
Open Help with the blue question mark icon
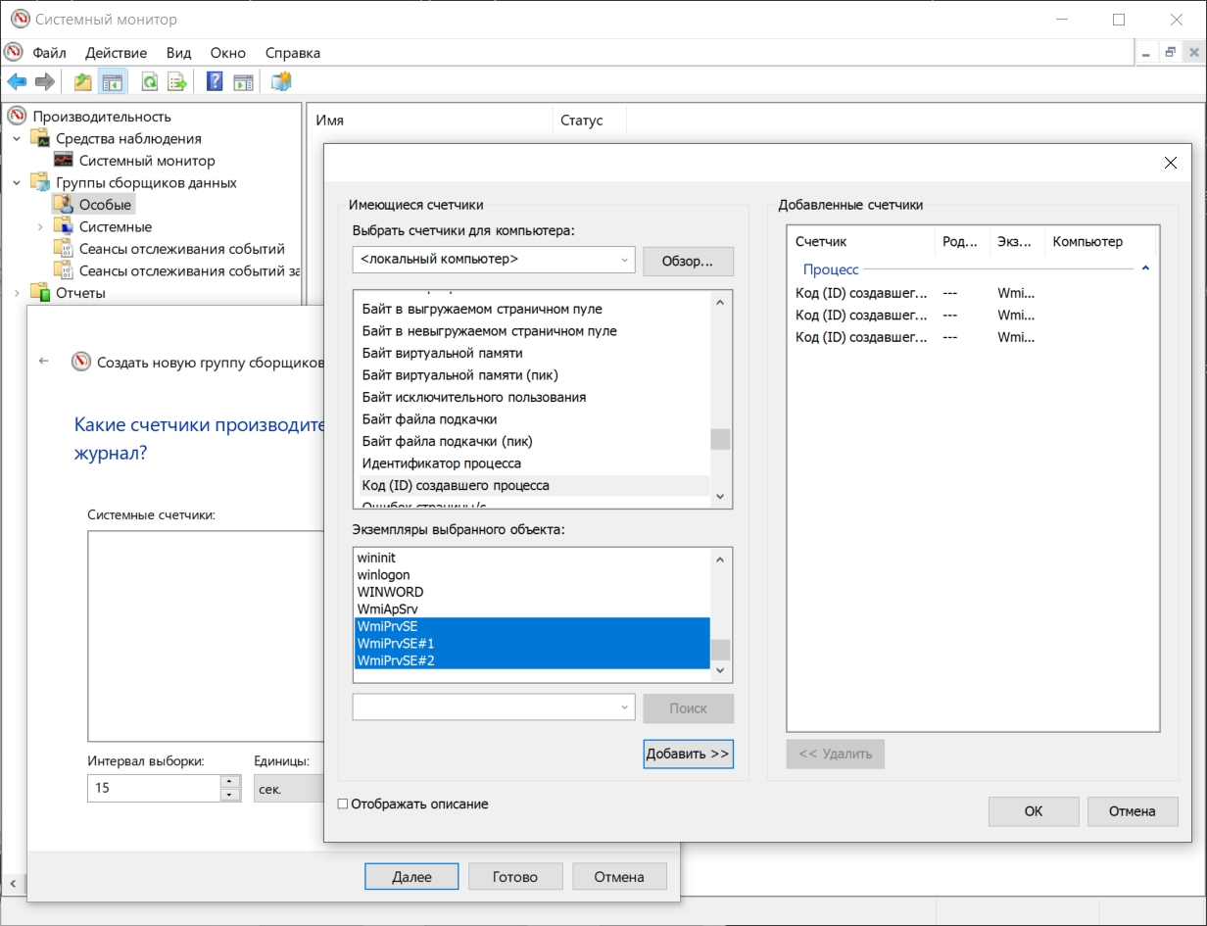pyautogui.click(x=216, y=82)
